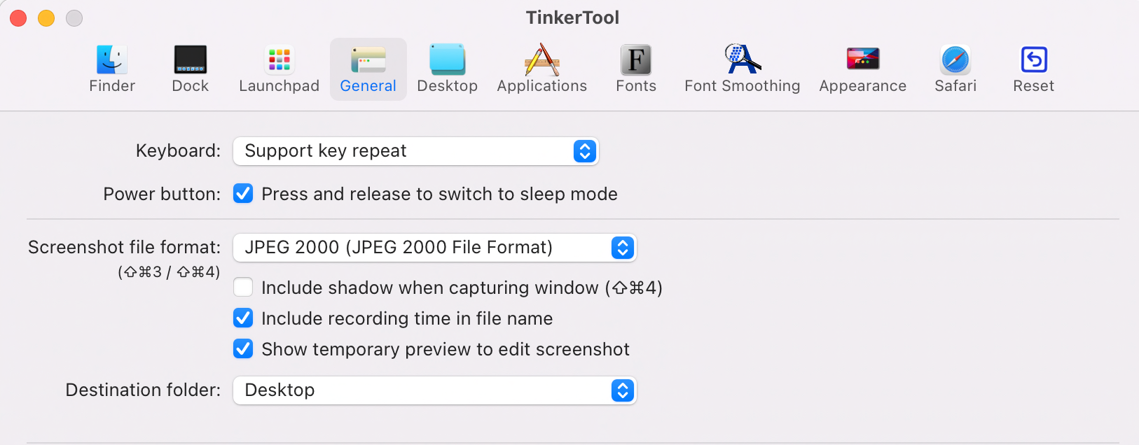Open the Safari settings pane icon
The height and width of the screenshot is (445, 1139).
[955, 60]
